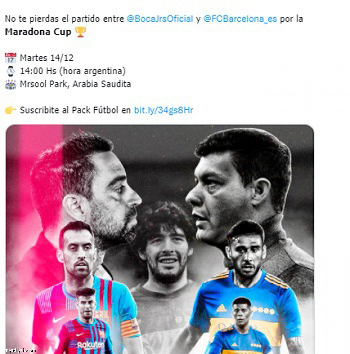350x354 pixels.
Task: Open the @FCBarcelona_es mention link
Action: point(240,19)
